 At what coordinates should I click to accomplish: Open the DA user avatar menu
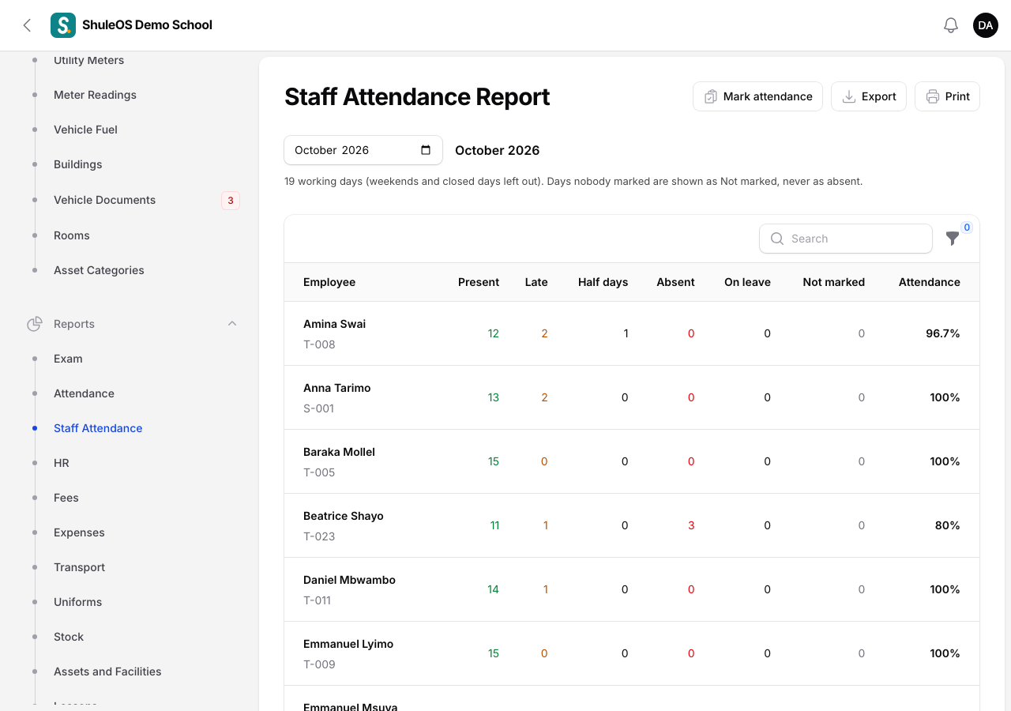(x=986, y=25)
